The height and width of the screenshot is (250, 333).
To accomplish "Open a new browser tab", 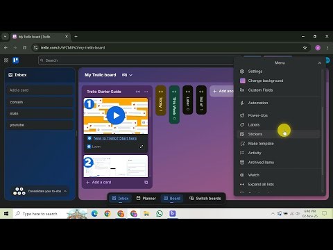I will (x=76, y=37).
